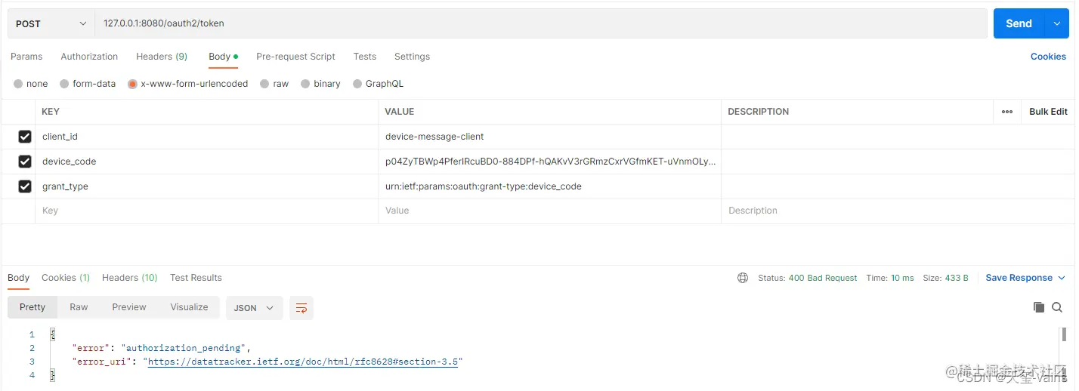Image resolution: width=1079 pixels, height=391 pixels.
Task: Click the empty Key input field
Action: click(x=206, y=211)
